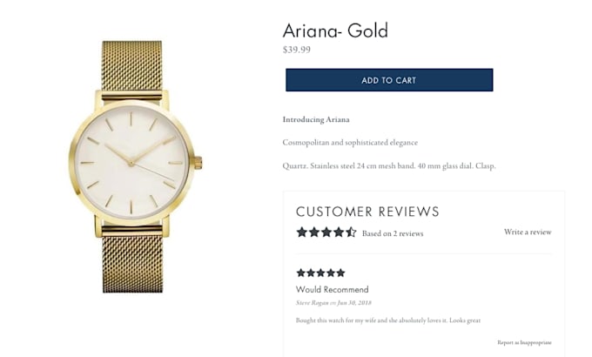Click the second star in overall rating
592x357 pixels.
click(x=314, y=232)
